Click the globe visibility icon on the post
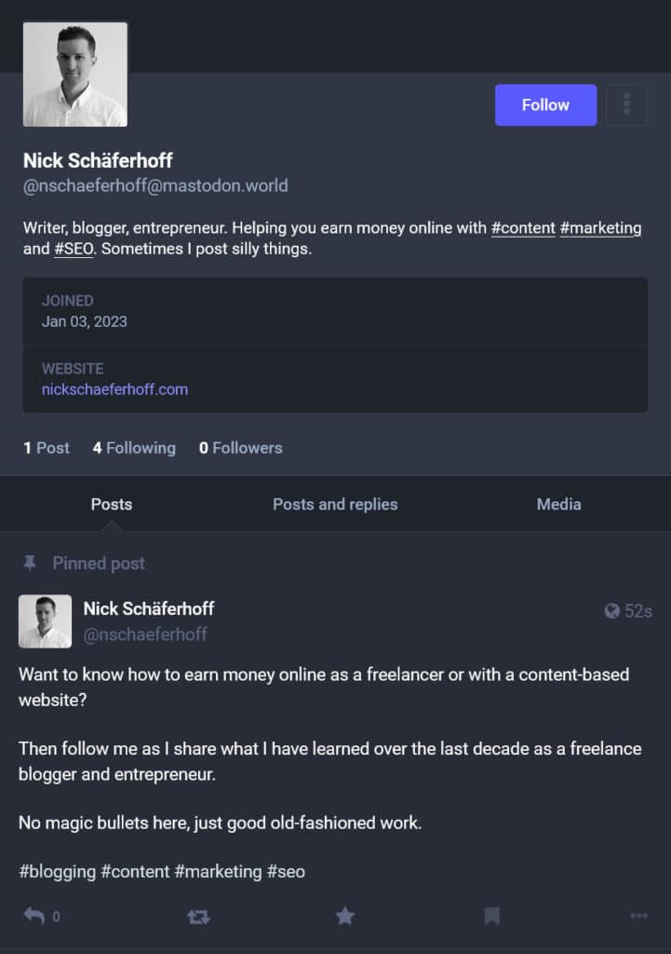Viewport: 671px width, 954px height. (x=610, y=611)
